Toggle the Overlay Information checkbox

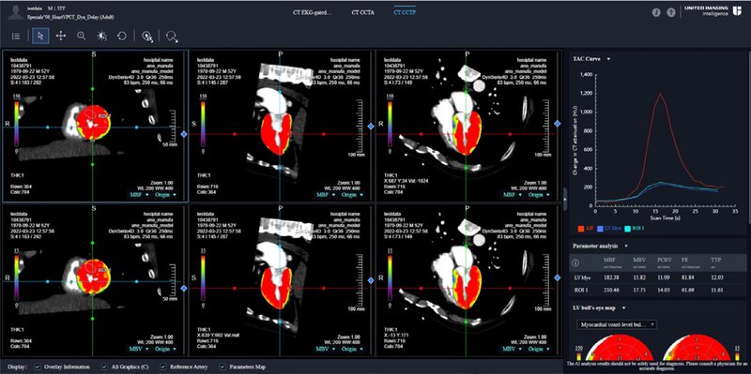(38, 367)
